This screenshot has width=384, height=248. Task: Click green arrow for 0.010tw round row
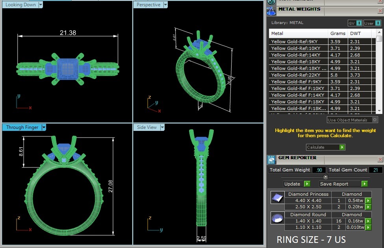click(x=368, y=228)
